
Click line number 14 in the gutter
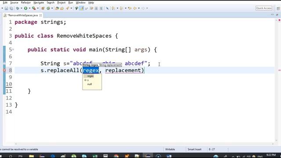[x=9, y=112]
